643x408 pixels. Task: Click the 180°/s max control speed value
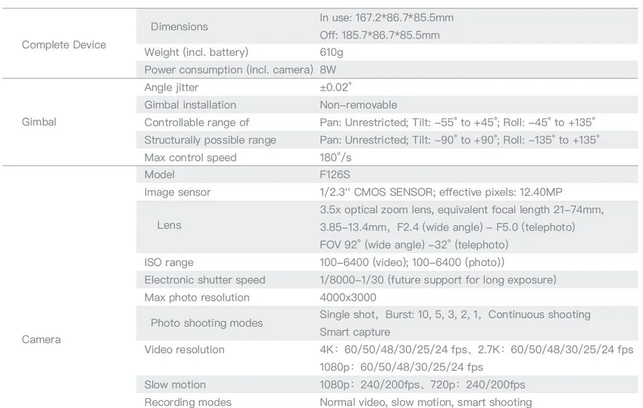335,157
